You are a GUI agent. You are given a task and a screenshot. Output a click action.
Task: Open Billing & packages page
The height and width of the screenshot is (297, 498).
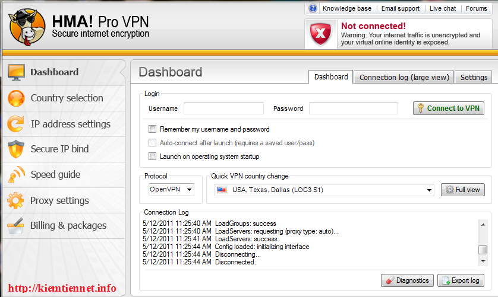coord(64,226)
